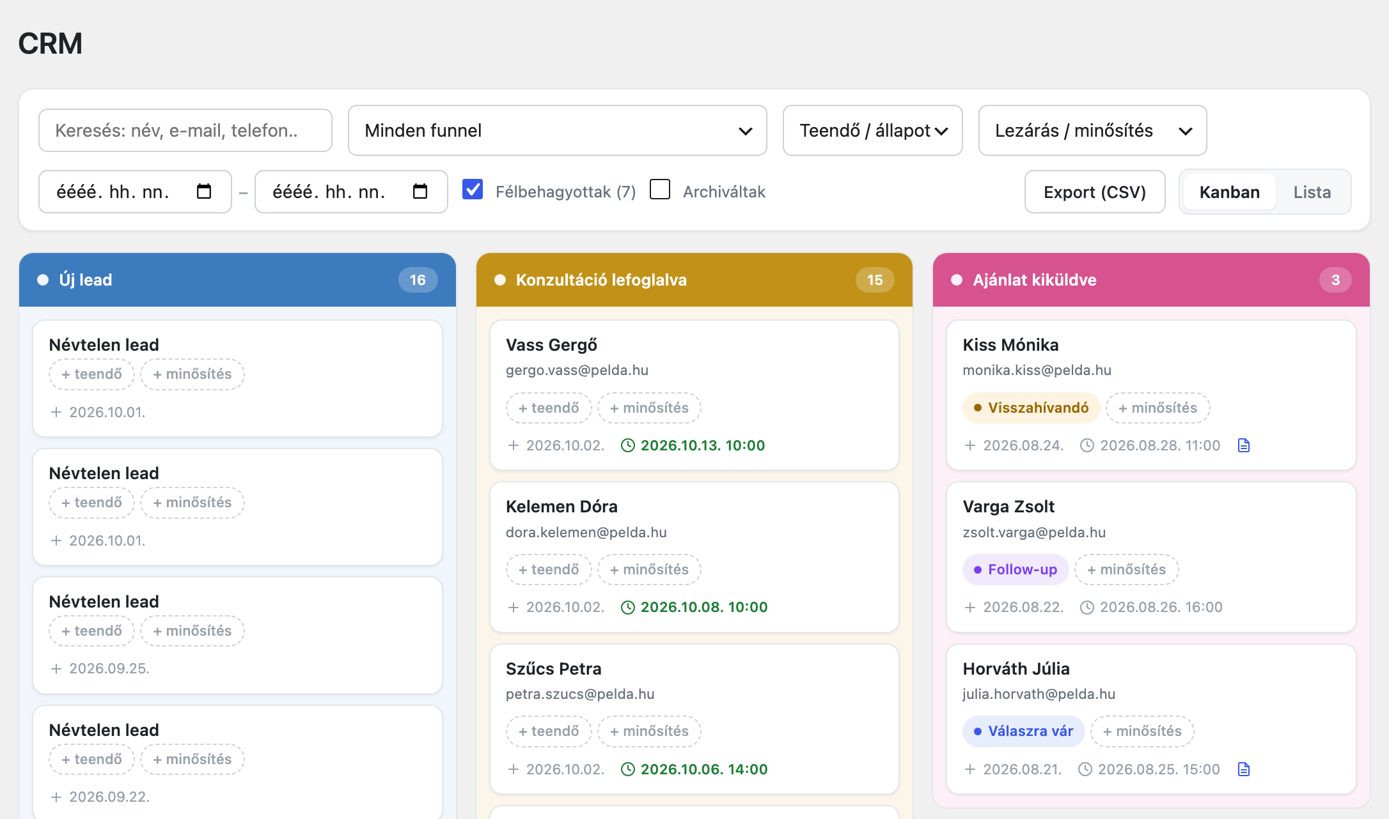Click appointment time 2026.10.06. 14:00
This screenshot has height=819, width=1389.
click(x=704, y=769)
